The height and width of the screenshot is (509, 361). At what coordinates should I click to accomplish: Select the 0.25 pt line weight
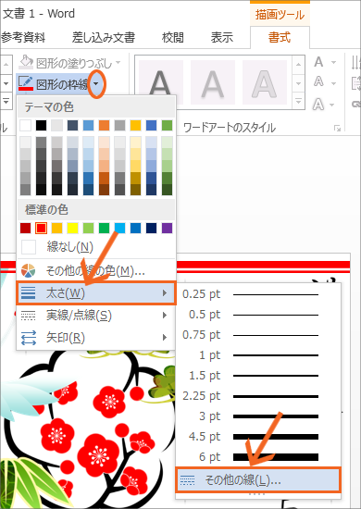[258, 294]
